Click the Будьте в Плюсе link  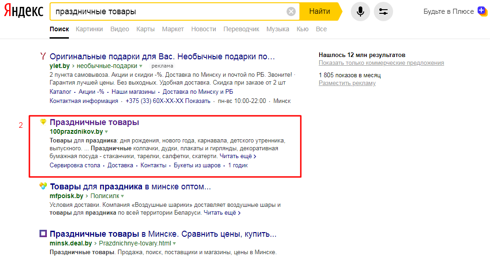pos(448,11)
